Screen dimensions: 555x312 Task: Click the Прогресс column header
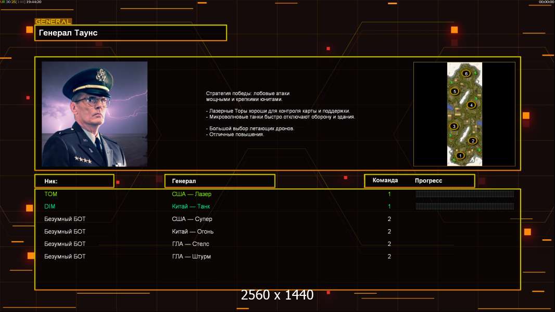428,180
